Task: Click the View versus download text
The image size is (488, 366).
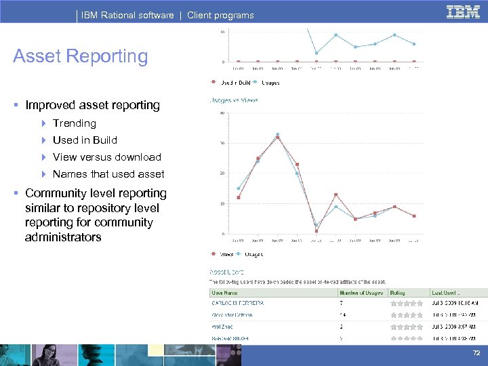Action: pyautogui.click(x=107, y=157)
